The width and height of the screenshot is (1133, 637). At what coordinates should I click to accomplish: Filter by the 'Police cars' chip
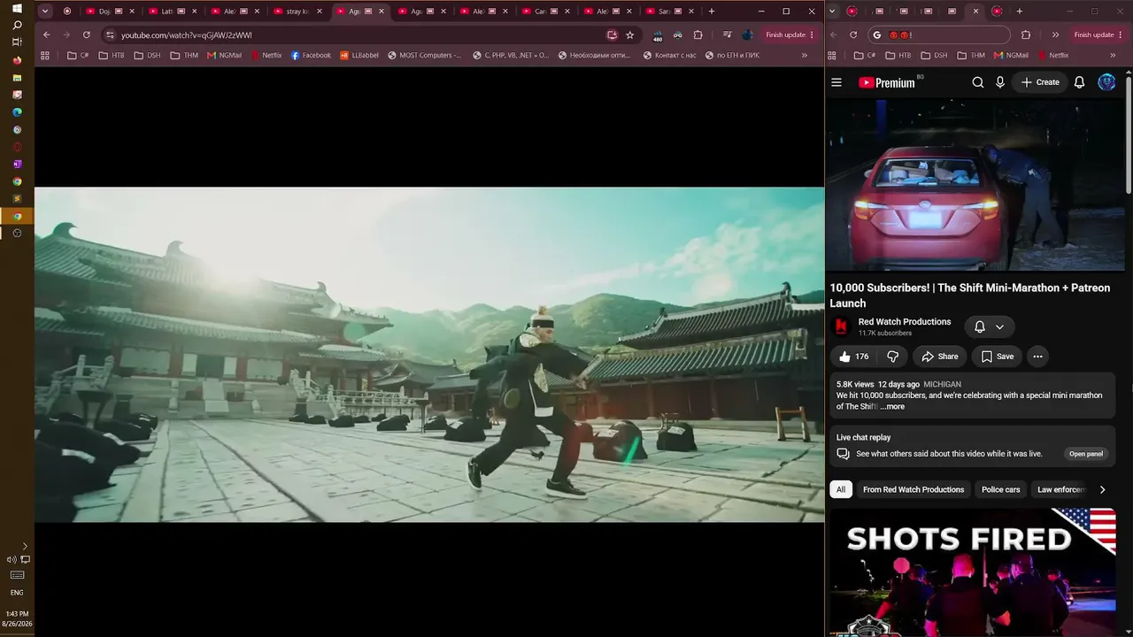(1001, 489)
